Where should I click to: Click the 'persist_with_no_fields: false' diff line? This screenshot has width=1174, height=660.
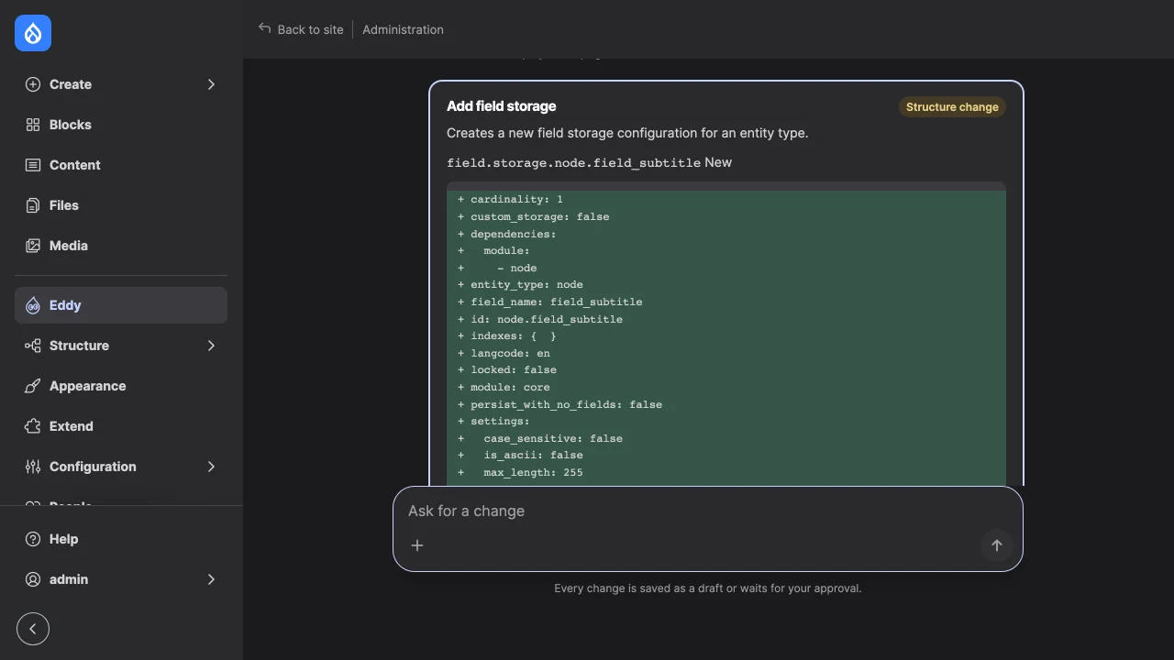pyautogui.click(x=567, y=404)
